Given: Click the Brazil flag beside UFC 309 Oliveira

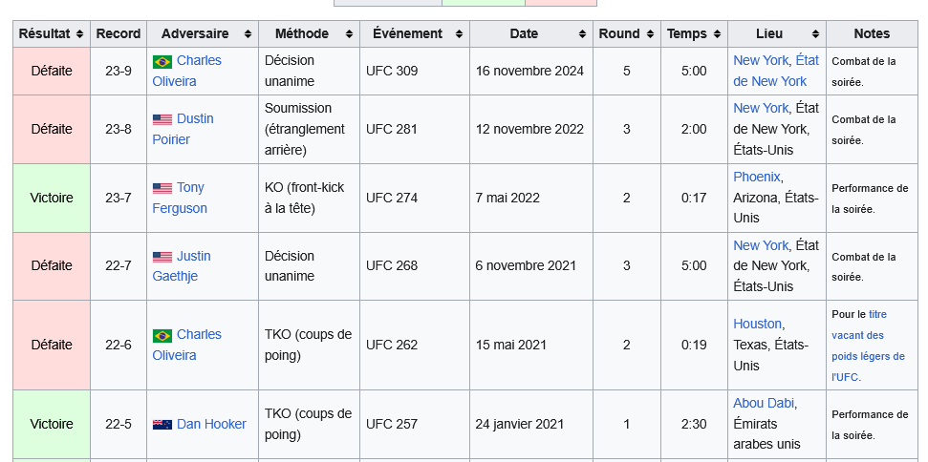Looking at the screenshot, I should click(162, 61).
